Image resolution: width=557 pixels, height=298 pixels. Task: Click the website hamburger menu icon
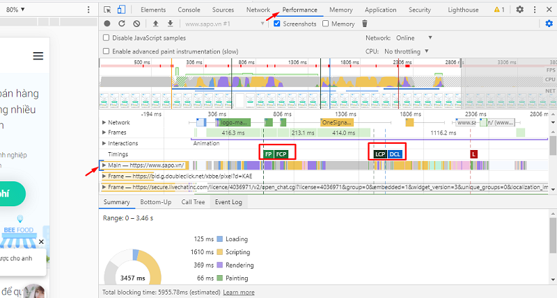38,56
